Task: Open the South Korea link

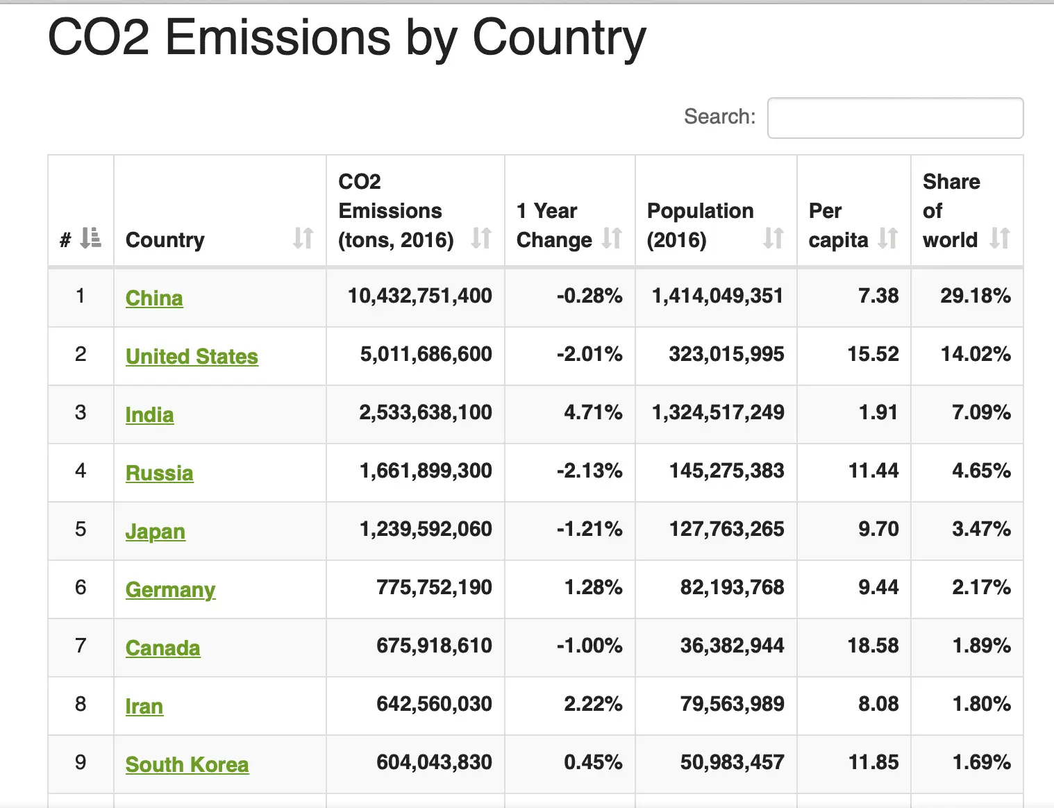Action: 187,764
